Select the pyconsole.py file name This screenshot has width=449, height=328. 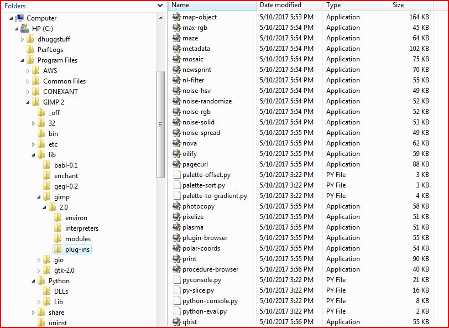(202, 279)
